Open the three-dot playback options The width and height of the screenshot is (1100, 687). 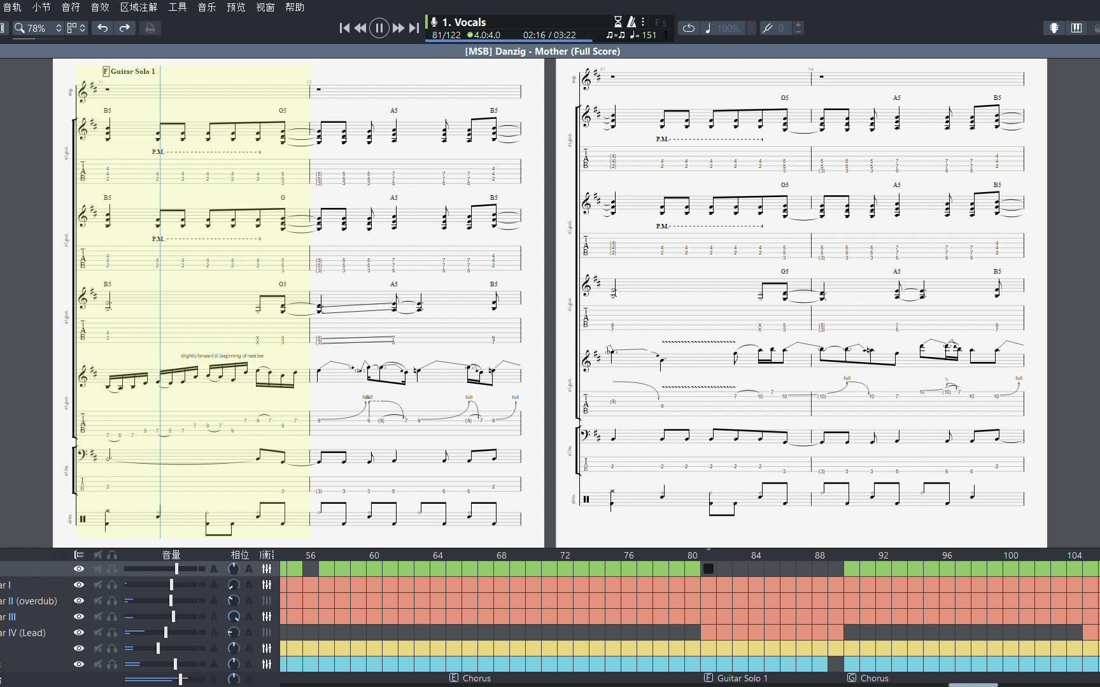(x=643, y=22)
